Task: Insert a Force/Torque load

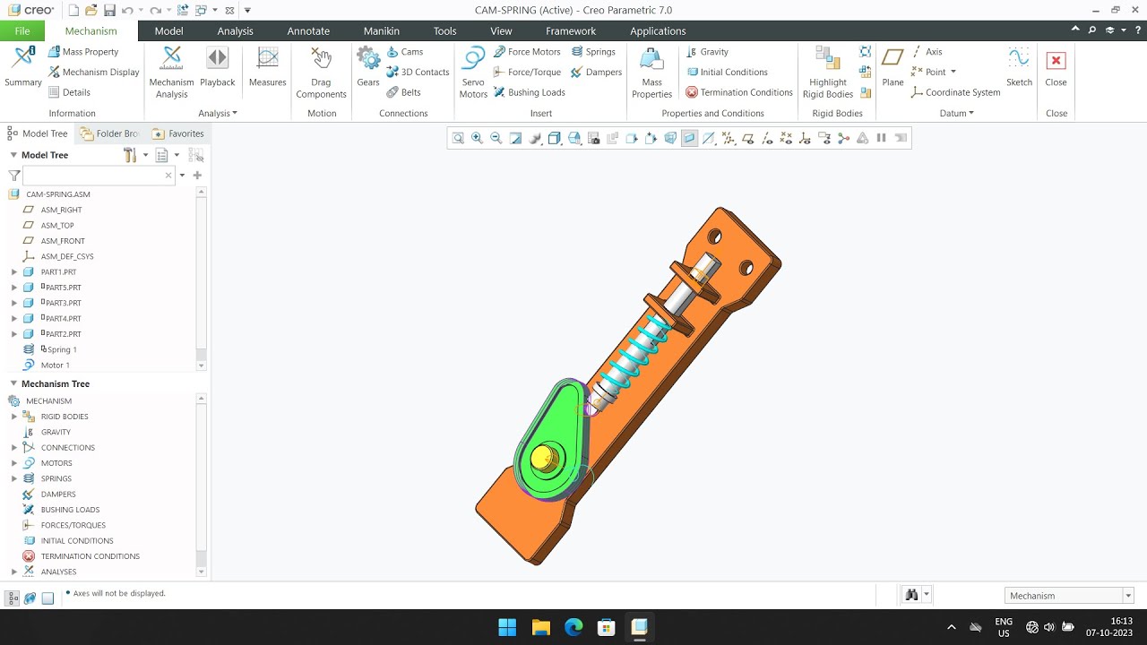Action: [527, 72]
